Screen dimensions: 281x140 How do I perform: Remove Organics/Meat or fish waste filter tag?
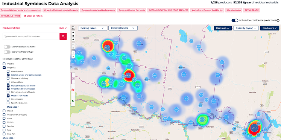[132, 10]
